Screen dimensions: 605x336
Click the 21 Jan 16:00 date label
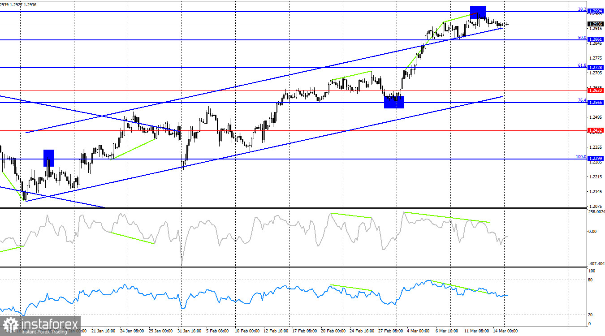click(x=104, y=331)
